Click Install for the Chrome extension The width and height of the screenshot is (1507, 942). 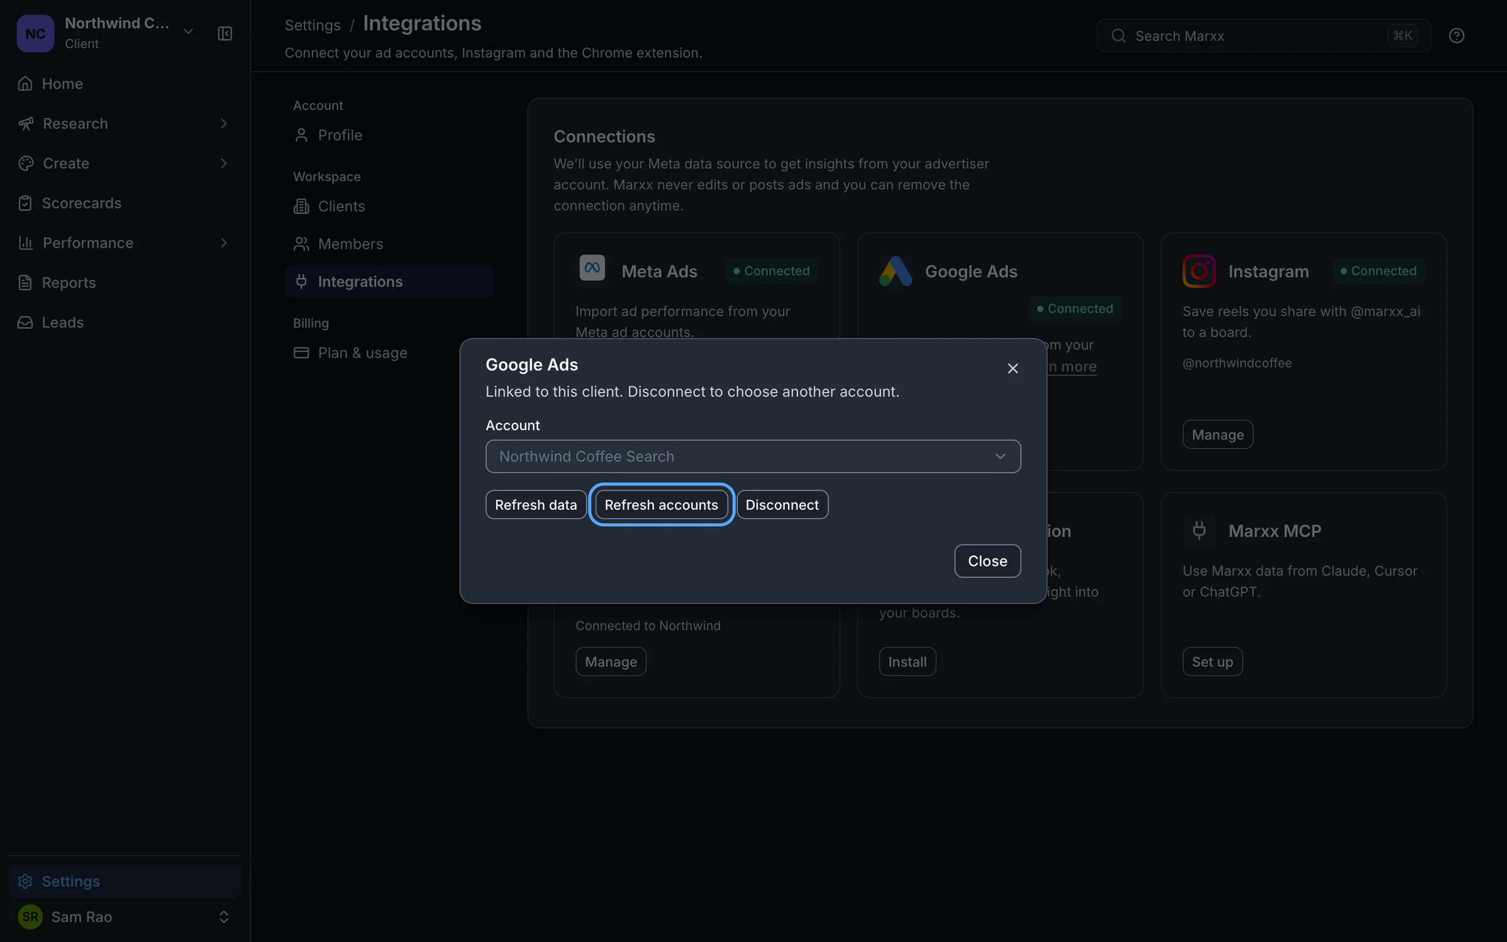907,661
